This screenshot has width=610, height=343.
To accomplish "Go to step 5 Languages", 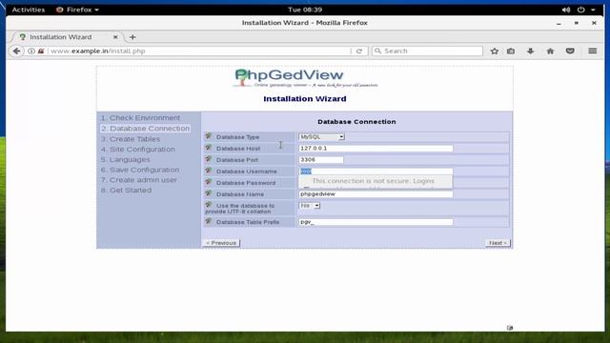I will coord(125,159).
